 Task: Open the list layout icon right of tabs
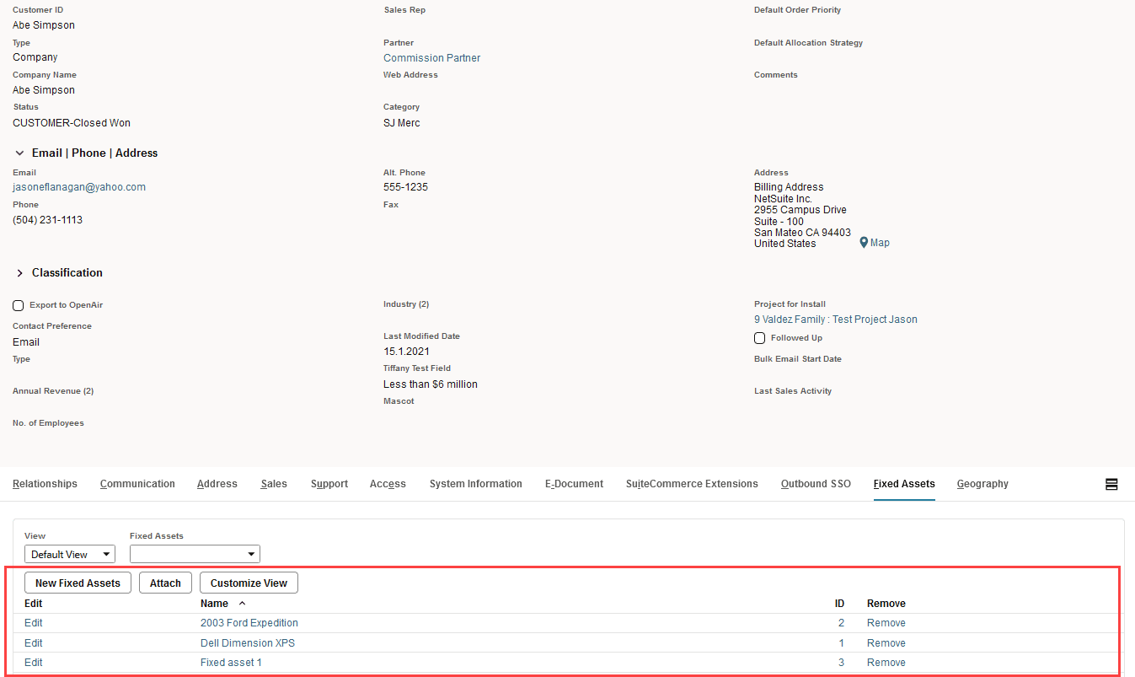coord(1111,484)
